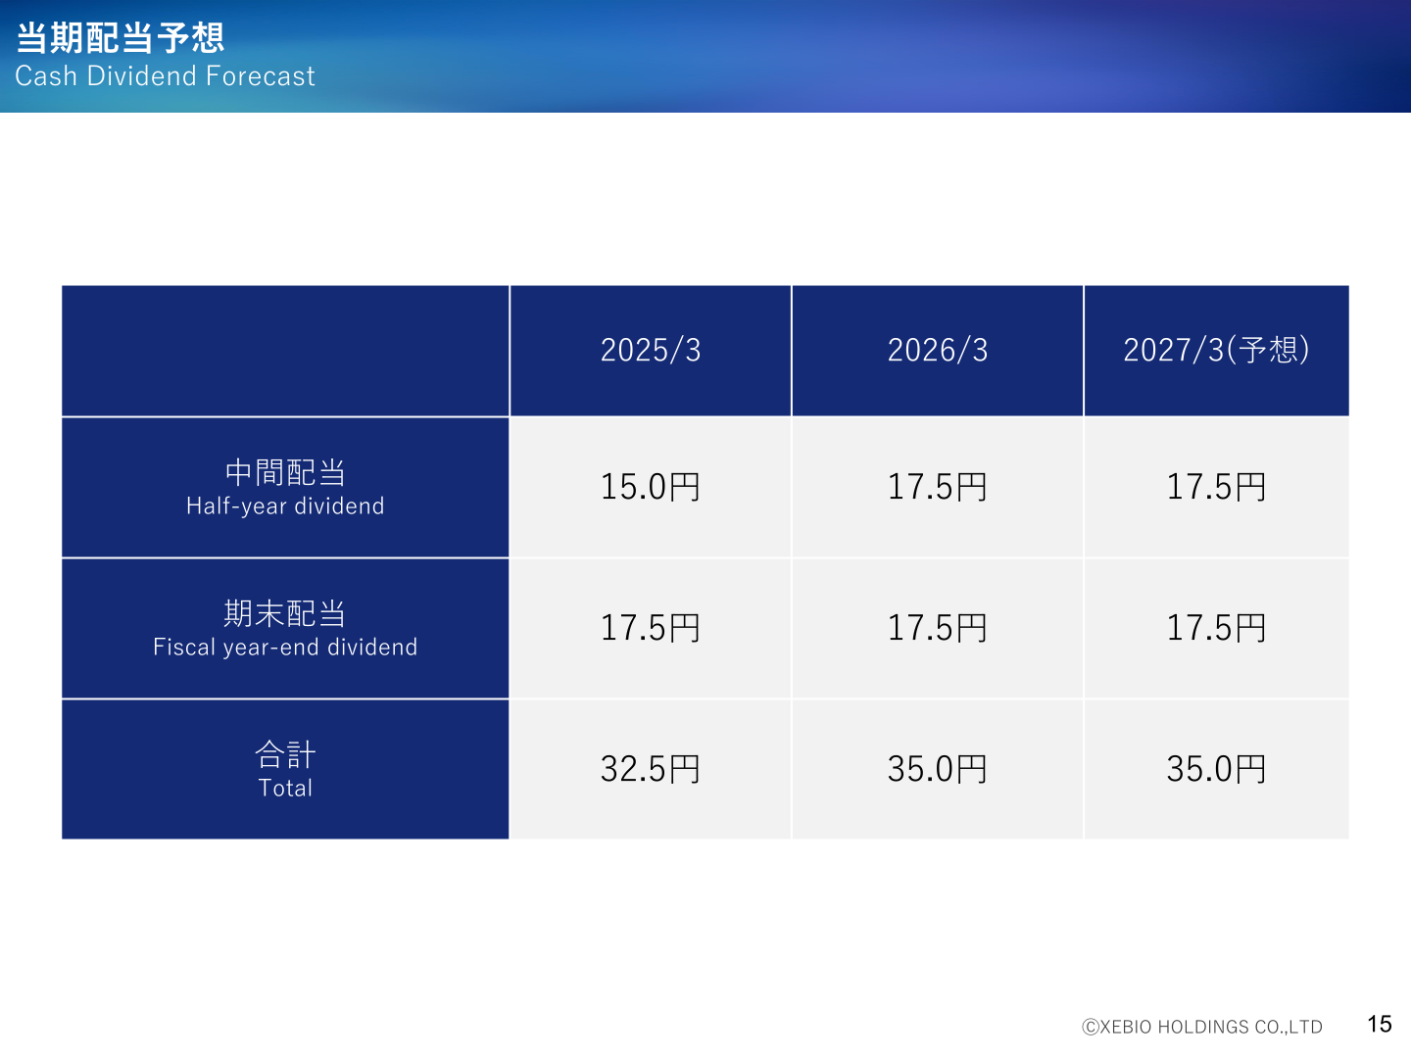Click 2026/3 half-year 17.5円 cell

pos(938,488)
